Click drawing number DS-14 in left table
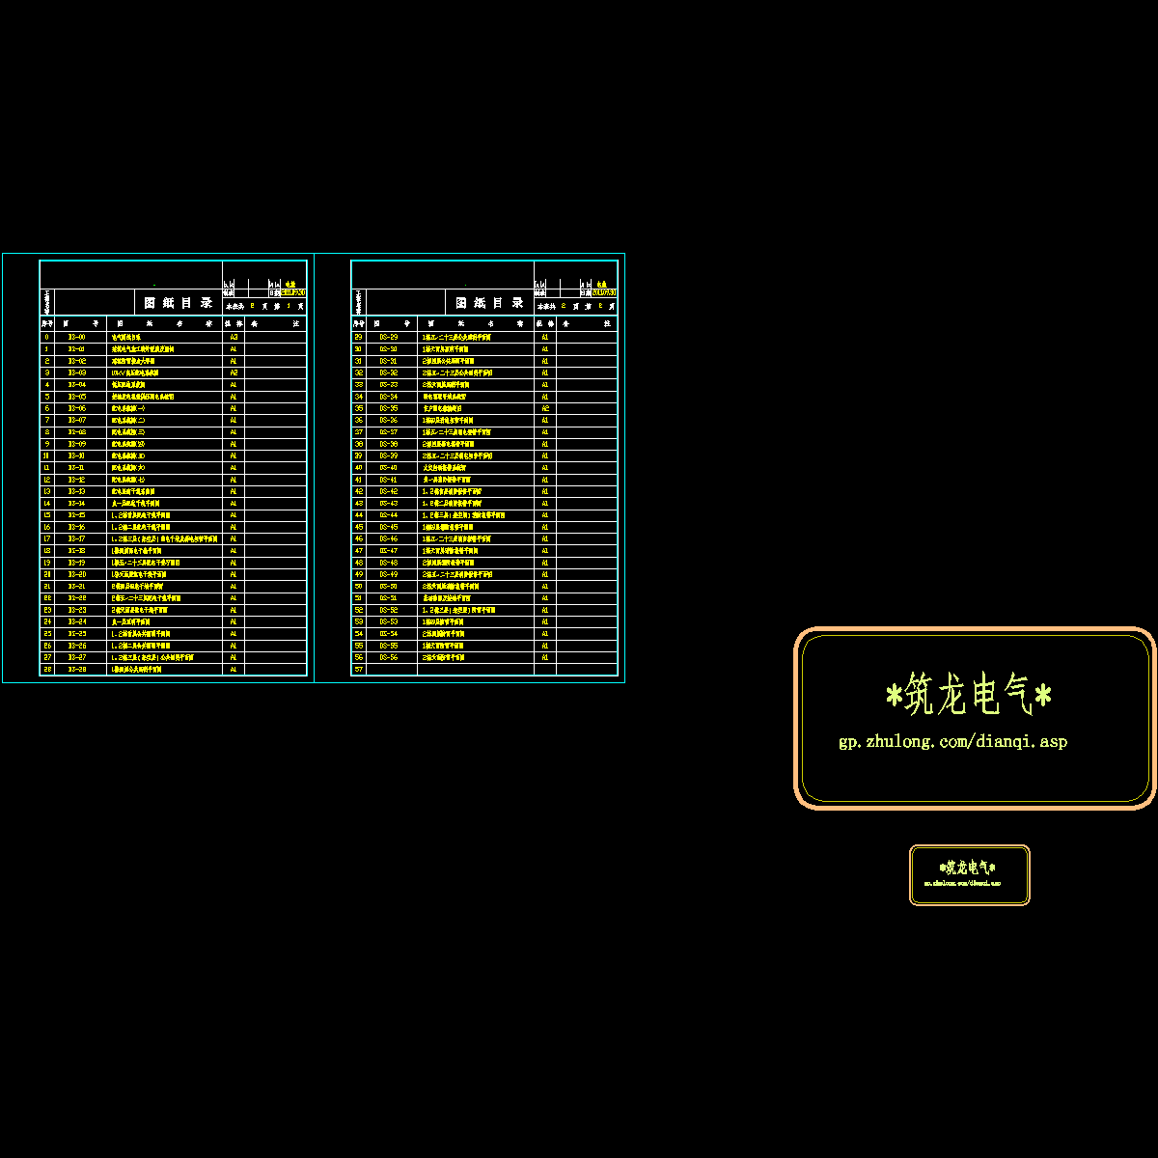The height and width of the screenshot is (1158, 1158). point(77,504)
